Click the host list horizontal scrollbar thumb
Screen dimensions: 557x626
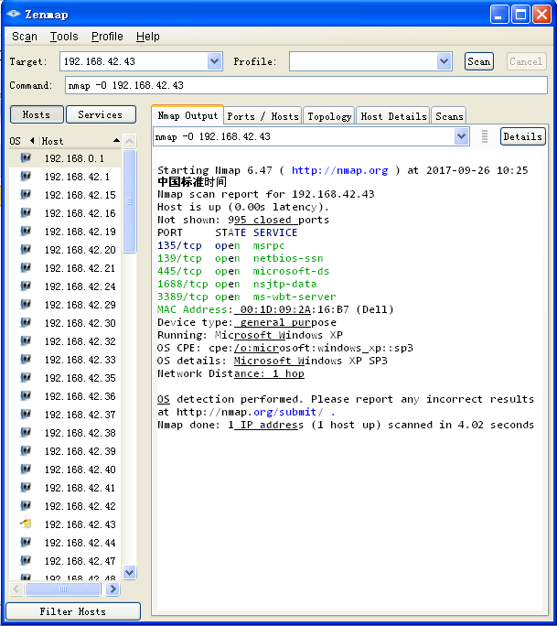[62, 588]
